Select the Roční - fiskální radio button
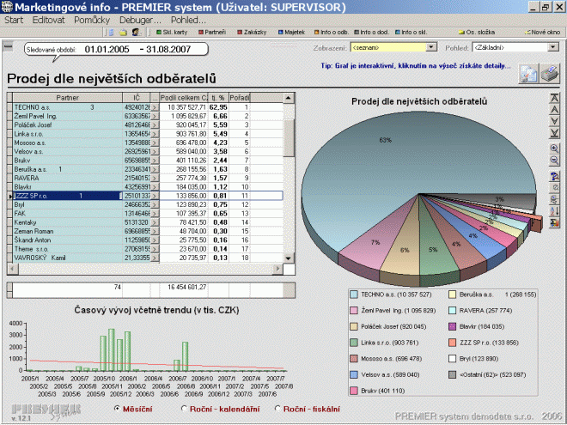 coord(277,409)
